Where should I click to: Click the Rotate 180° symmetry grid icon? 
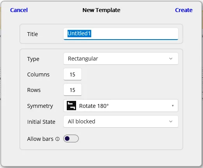pos(71,106)
